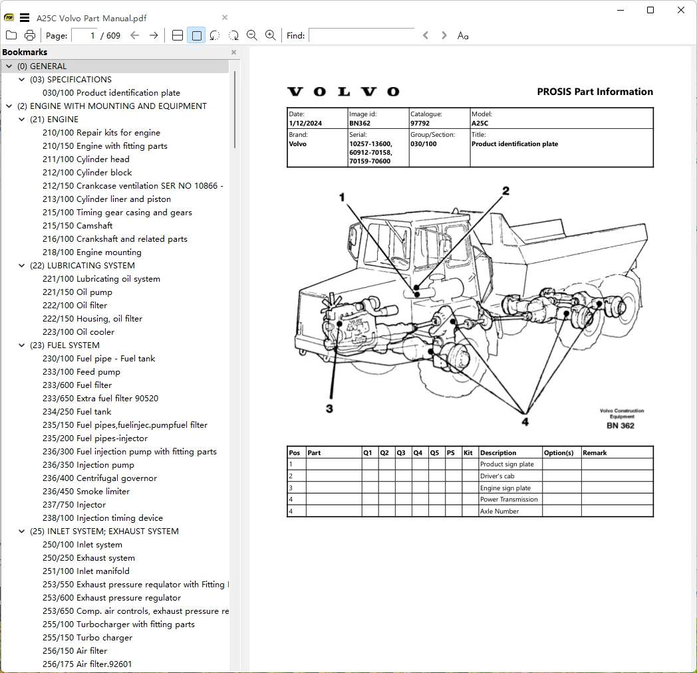The width and height of the screenshot is (697, 673).
Task: Open 236/350 Injection pump bookmark
Action: point(88,465)
